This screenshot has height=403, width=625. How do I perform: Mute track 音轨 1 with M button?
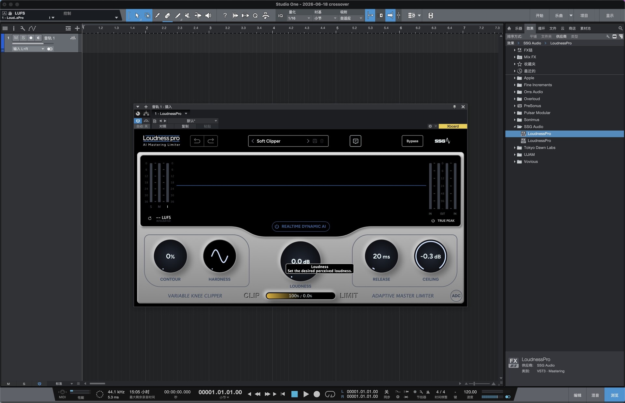click(16, 38)
